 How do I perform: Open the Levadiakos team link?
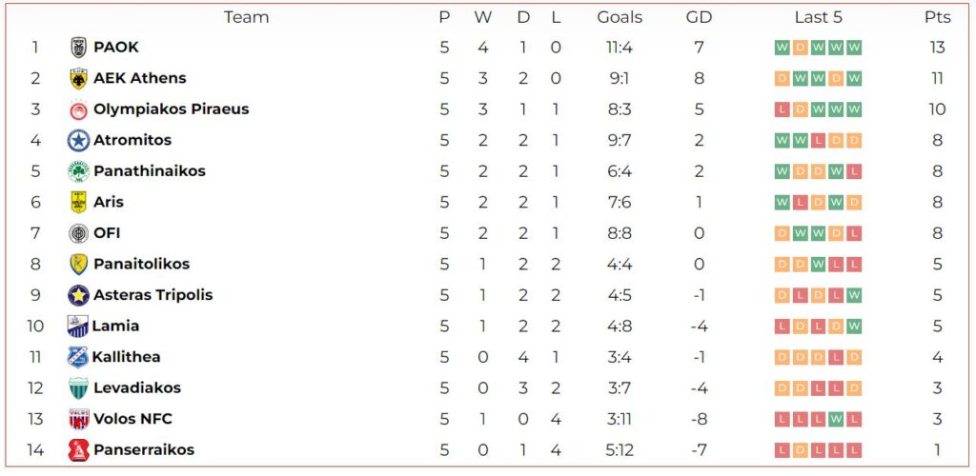[x=137, y=387]
